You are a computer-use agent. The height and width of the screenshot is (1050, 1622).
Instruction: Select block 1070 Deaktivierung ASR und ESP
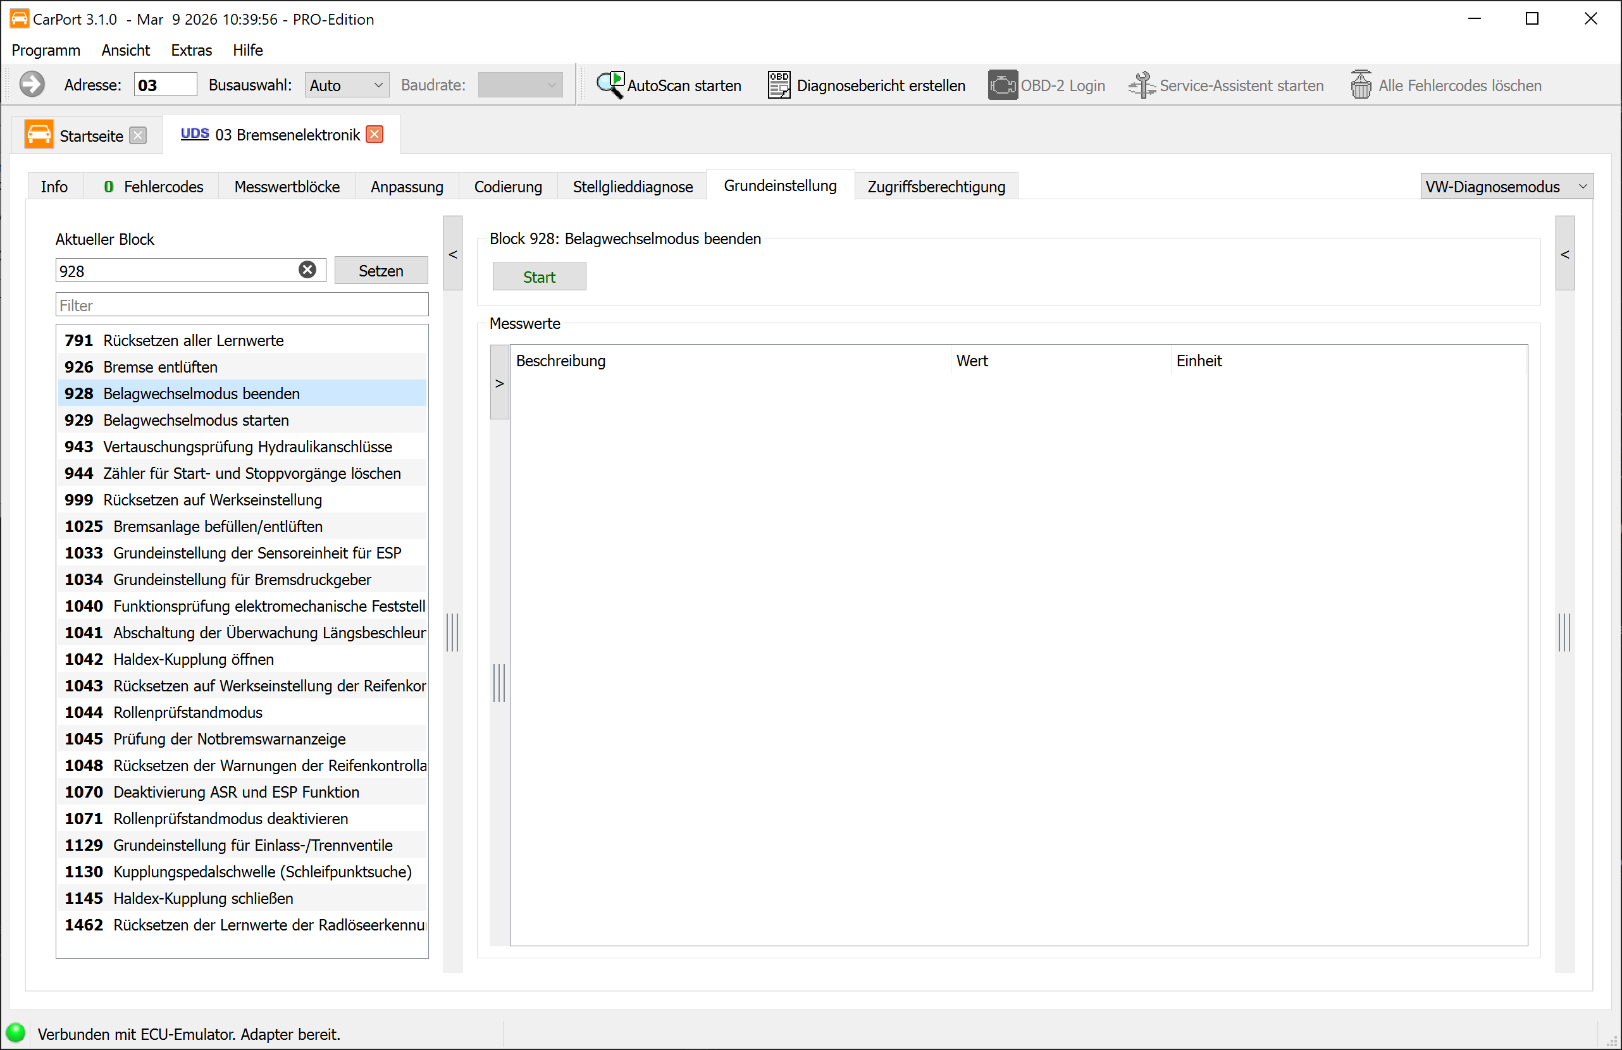242,792
